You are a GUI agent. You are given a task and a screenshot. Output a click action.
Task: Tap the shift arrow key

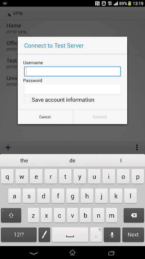click(11, 215)
